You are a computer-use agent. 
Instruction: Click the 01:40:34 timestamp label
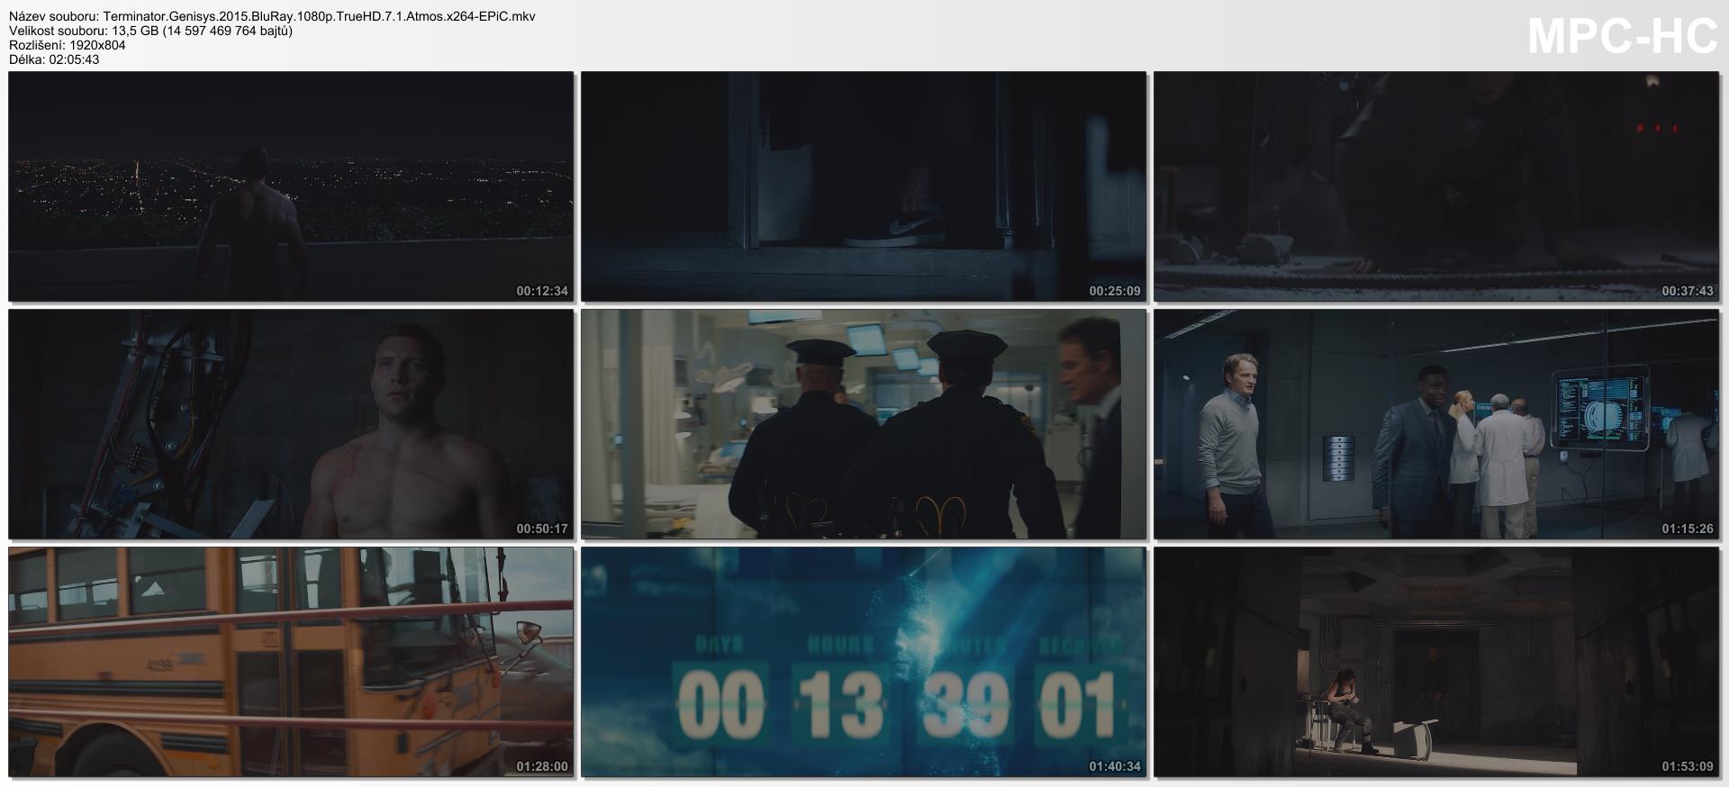(x=1114, y=766)
